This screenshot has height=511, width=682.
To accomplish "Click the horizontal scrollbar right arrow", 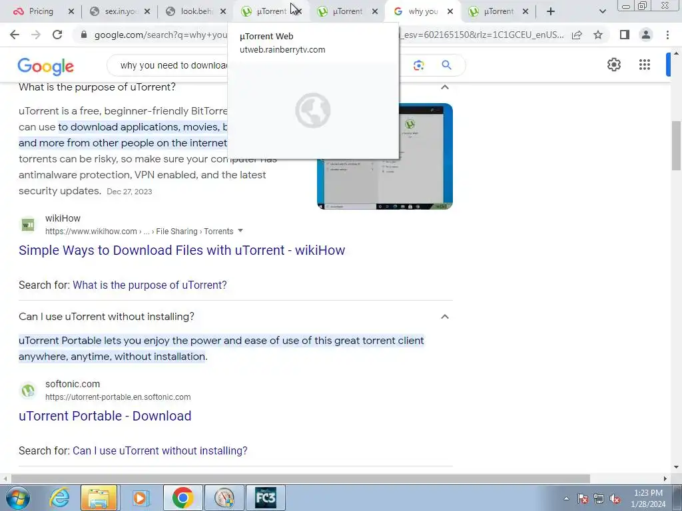I will click(x=665, y=478).
